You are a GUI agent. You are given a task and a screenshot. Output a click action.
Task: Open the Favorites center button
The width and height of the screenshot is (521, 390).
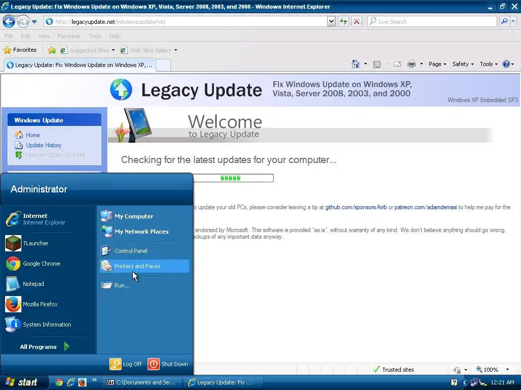(x=20, y=50)
